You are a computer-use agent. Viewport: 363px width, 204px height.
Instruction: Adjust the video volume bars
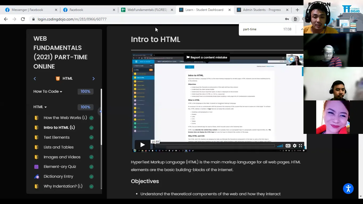[280, 146]
